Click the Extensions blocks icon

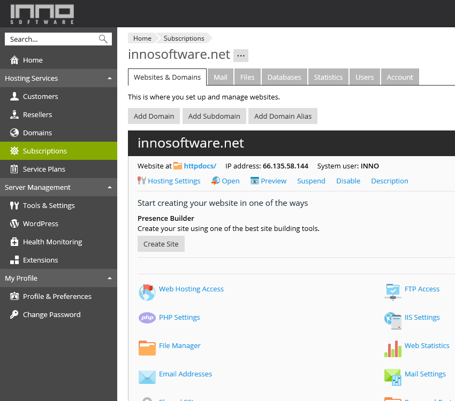pos(14,260)
